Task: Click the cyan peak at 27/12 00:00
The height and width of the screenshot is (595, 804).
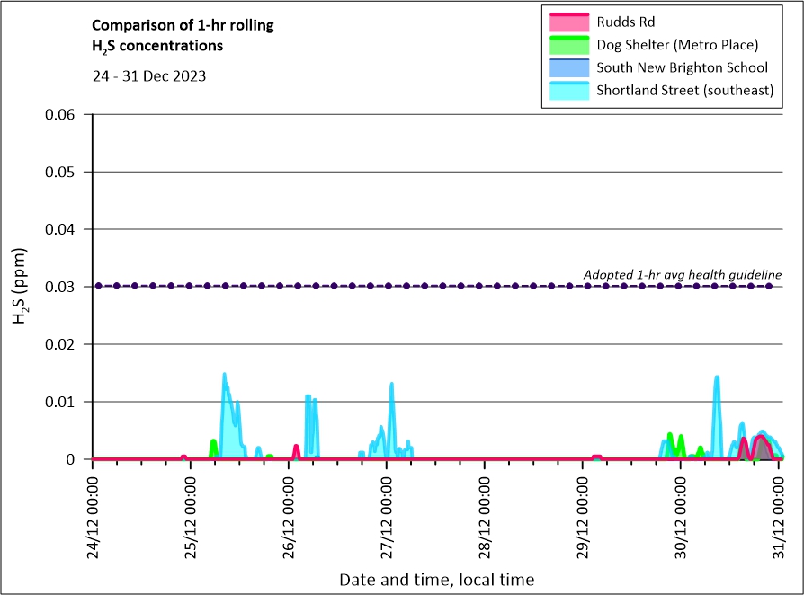Action: 391,385
